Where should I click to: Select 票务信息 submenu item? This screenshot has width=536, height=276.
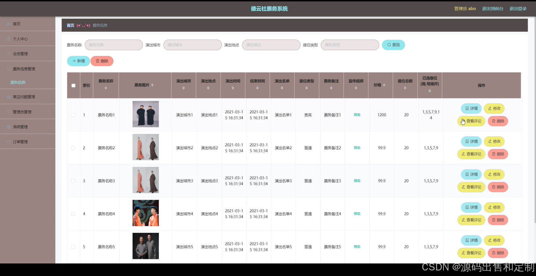(x=18, y=83)
